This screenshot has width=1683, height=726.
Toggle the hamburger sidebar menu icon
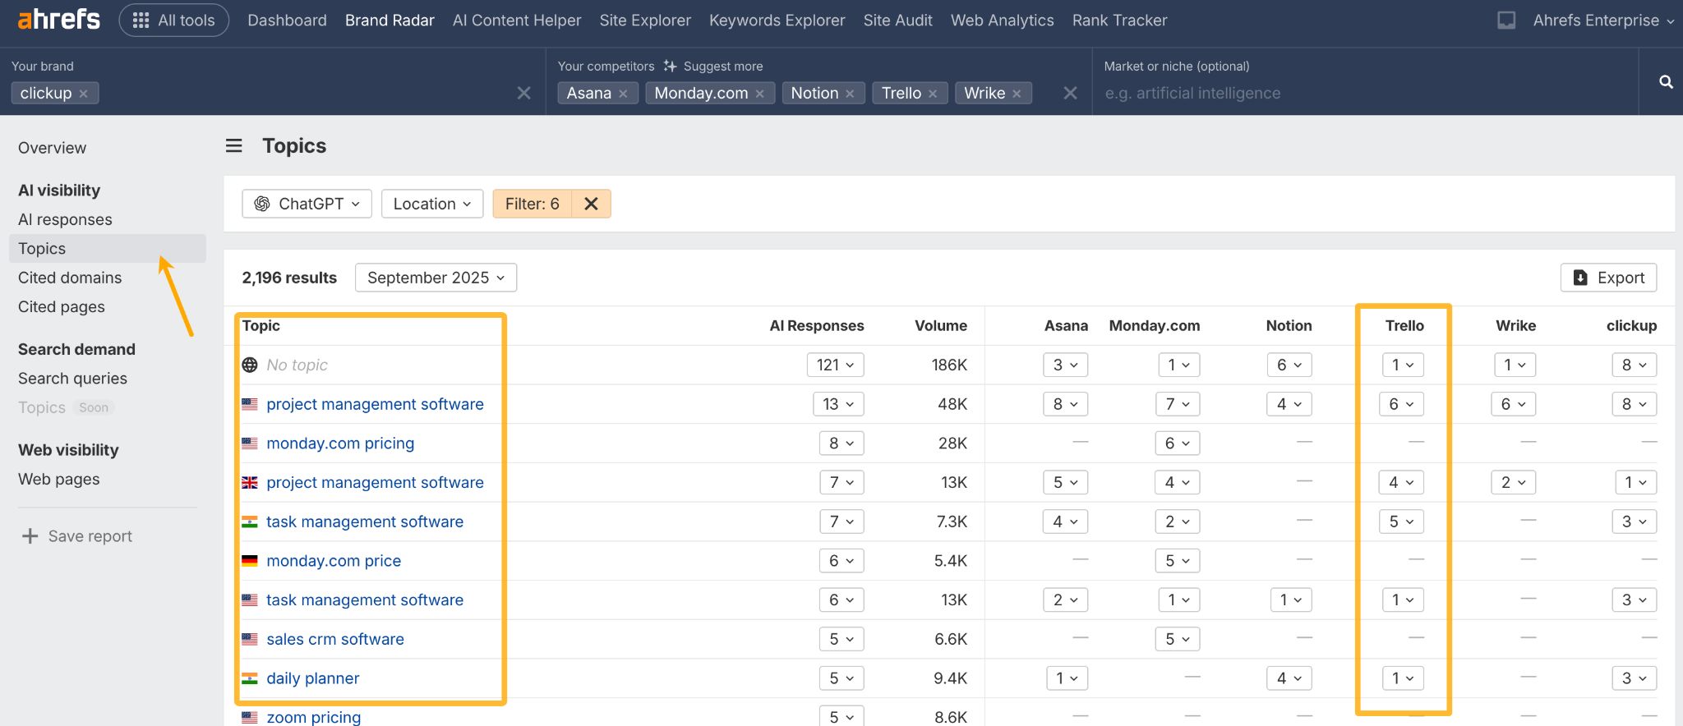[234, 146]
